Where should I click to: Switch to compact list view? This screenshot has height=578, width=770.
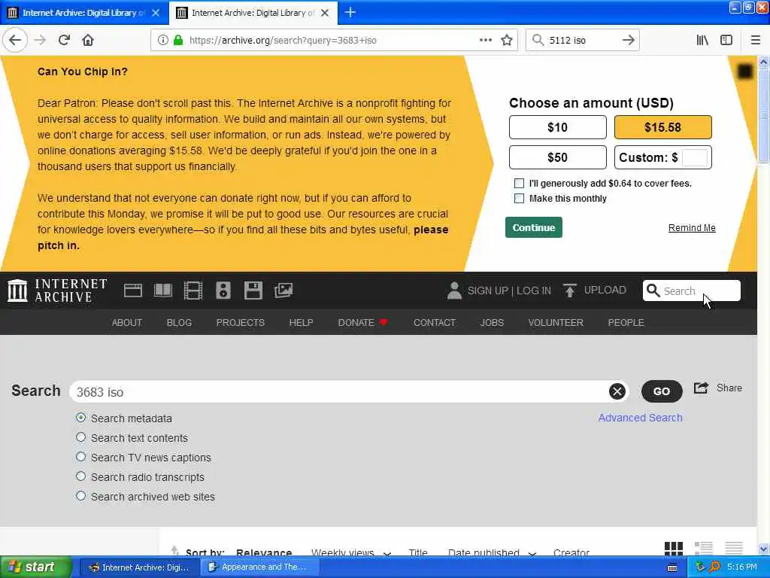(734, 548)
